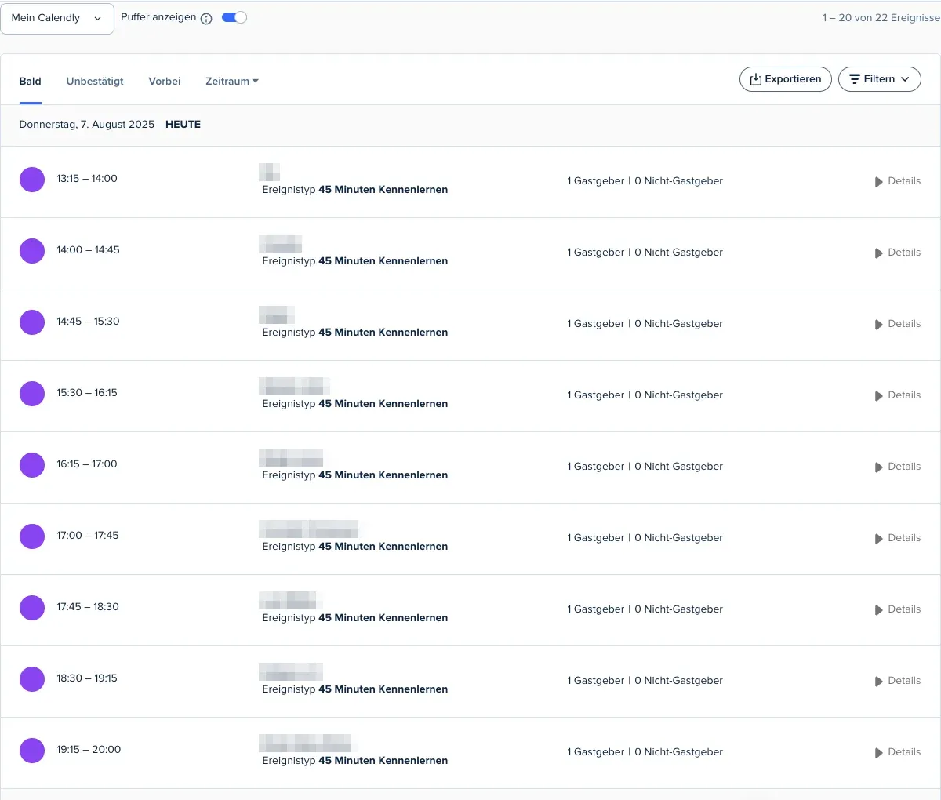Expand Details for the 17:00 – 17:45 event

(x=898, y=538)
